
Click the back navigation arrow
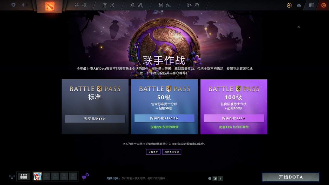click(x=23, y=5)
